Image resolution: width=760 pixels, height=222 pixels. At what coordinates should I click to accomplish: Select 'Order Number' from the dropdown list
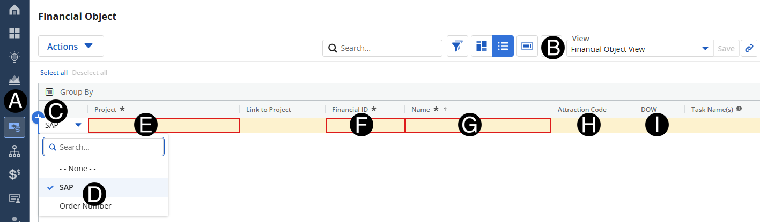click(x=85, y=206)
